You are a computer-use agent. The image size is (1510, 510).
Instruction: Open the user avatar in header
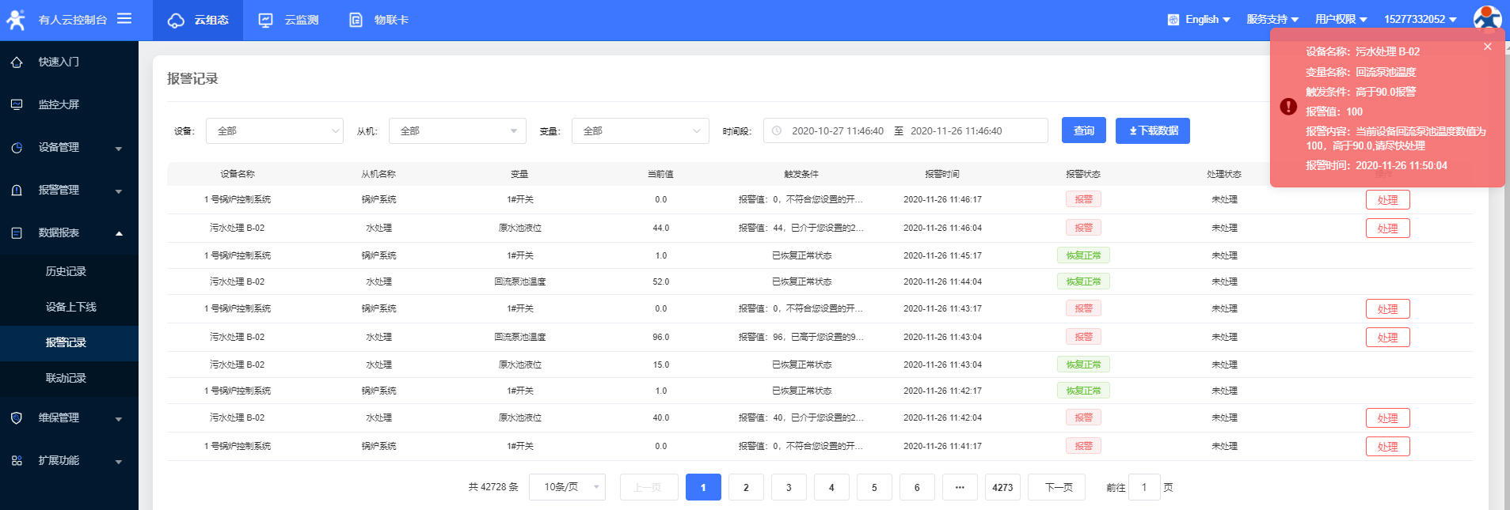click(x=1487, y=19)
